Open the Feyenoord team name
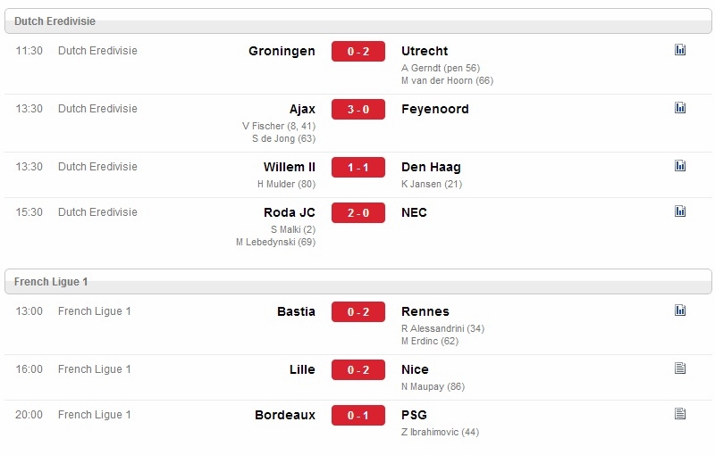The width and height of the screenshot is (715, 455). tap(435, 109)
